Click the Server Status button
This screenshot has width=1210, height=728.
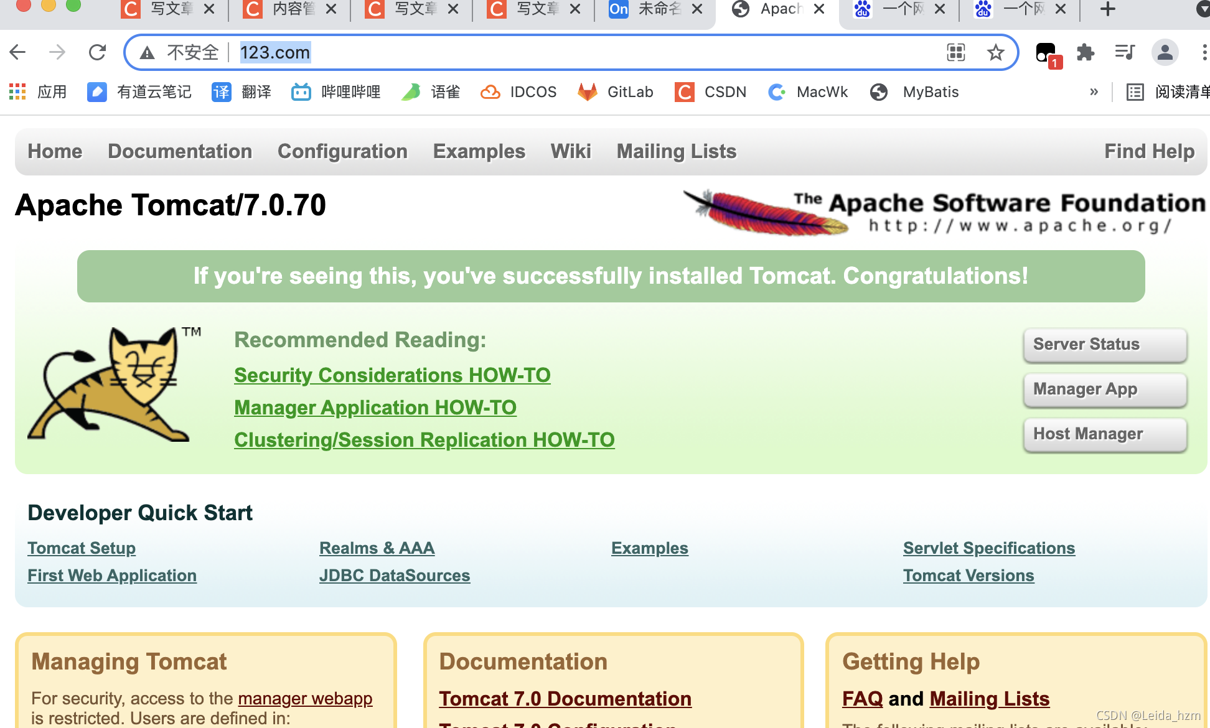coord(1105,345)
